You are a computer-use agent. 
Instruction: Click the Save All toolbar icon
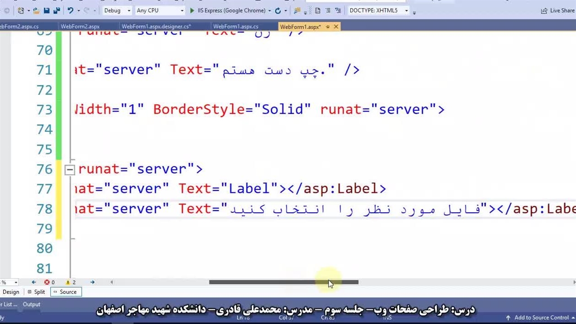point(57,10)
